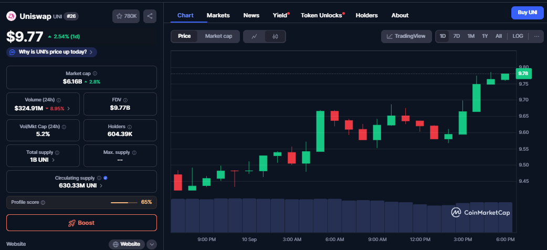Image resolution: width=547 pixels, height=250 pixels.
Task: Add Uniswap to watchlist with star button
Action: coord(125,16)
